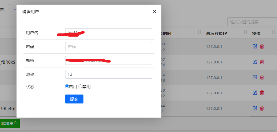Focus the 密码 password field
The image size is (277, 132).
108,47
